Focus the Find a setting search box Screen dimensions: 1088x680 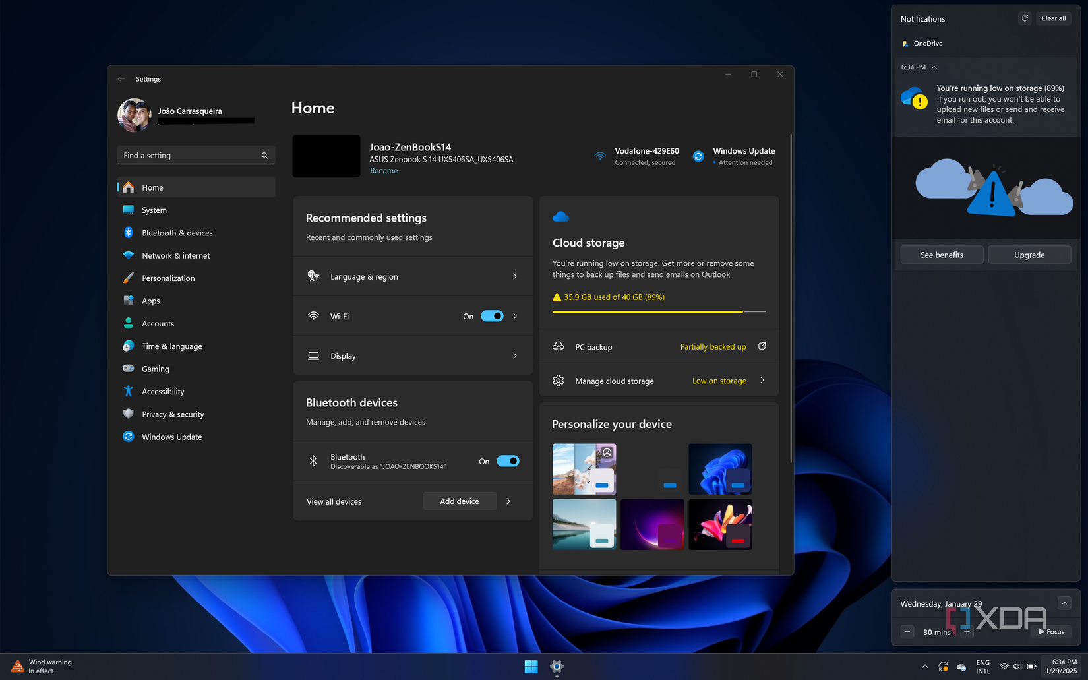pyautogui.click(x=196, y=156)
